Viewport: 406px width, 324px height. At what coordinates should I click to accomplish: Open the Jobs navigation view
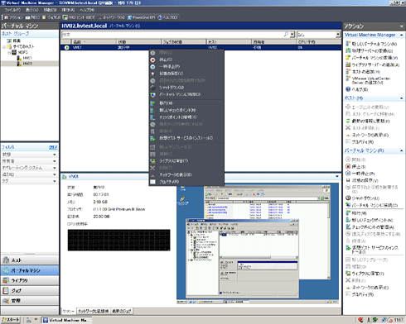[30, 290]
